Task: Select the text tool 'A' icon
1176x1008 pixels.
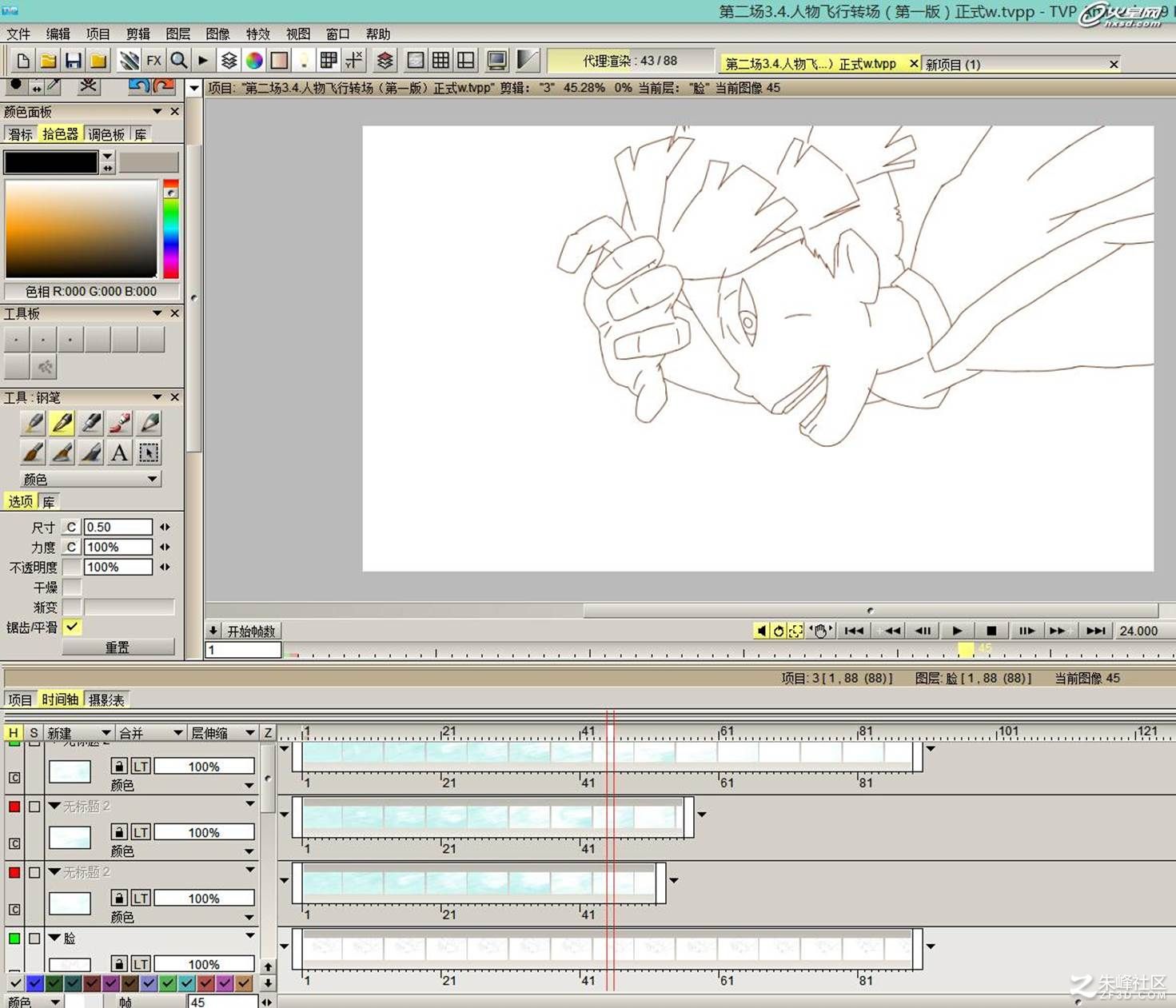Action: coord(120,452)
